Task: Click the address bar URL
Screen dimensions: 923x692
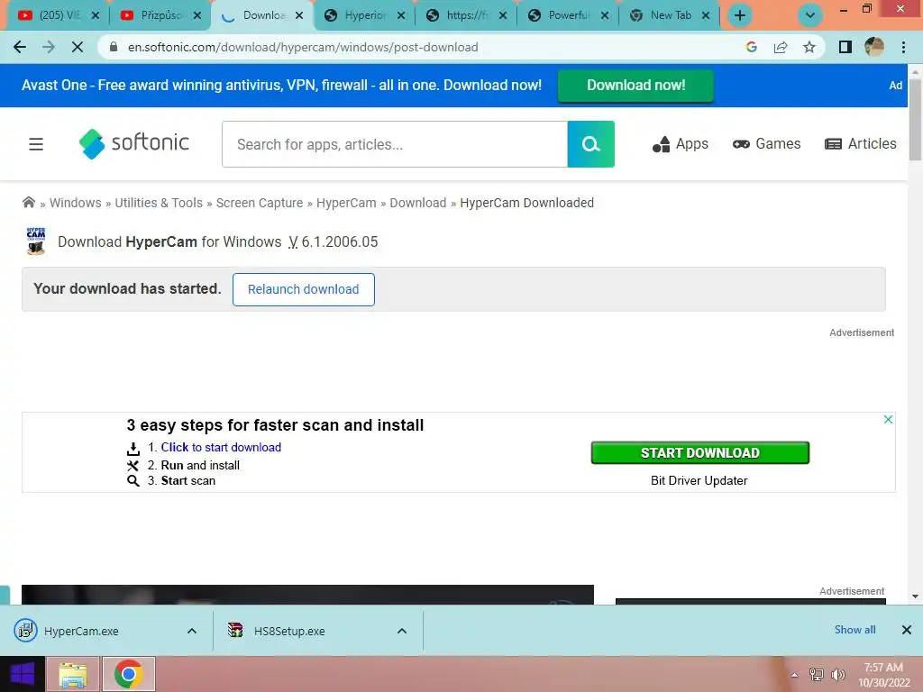Action: 303,47
